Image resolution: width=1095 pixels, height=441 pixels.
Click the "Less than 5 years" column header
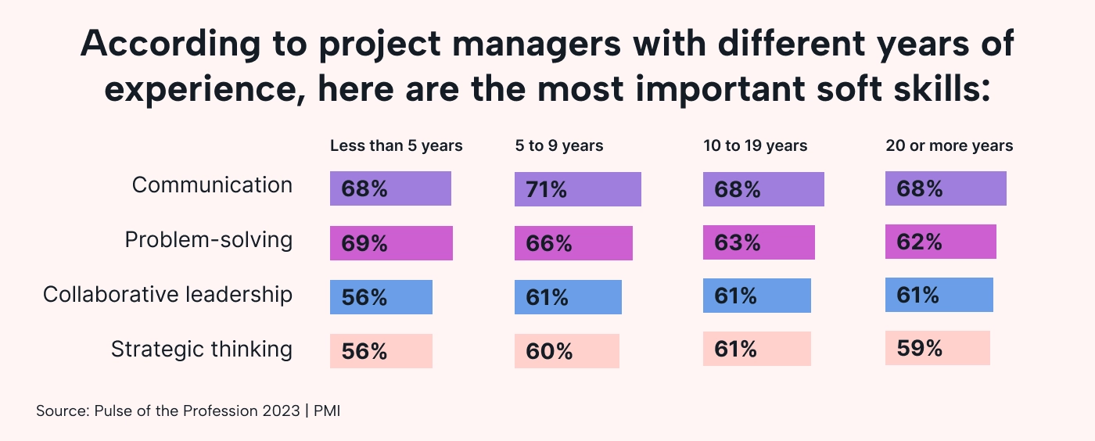(x=396, y=146)
